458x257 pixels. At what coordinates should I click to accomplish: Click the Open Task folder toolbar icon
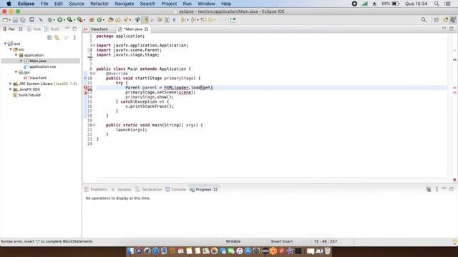pos(117,20)
